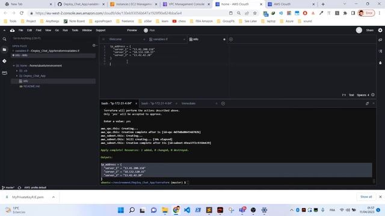Select README.md in the file tree
Image resolution: width=385 pixels, height=216 pixels.
tap(31, 86)
